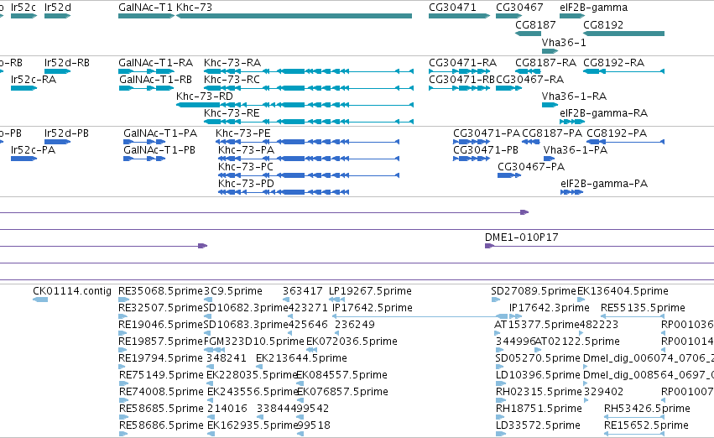Select protein GalNAc-T1-PA

click(x=144, y=142)
